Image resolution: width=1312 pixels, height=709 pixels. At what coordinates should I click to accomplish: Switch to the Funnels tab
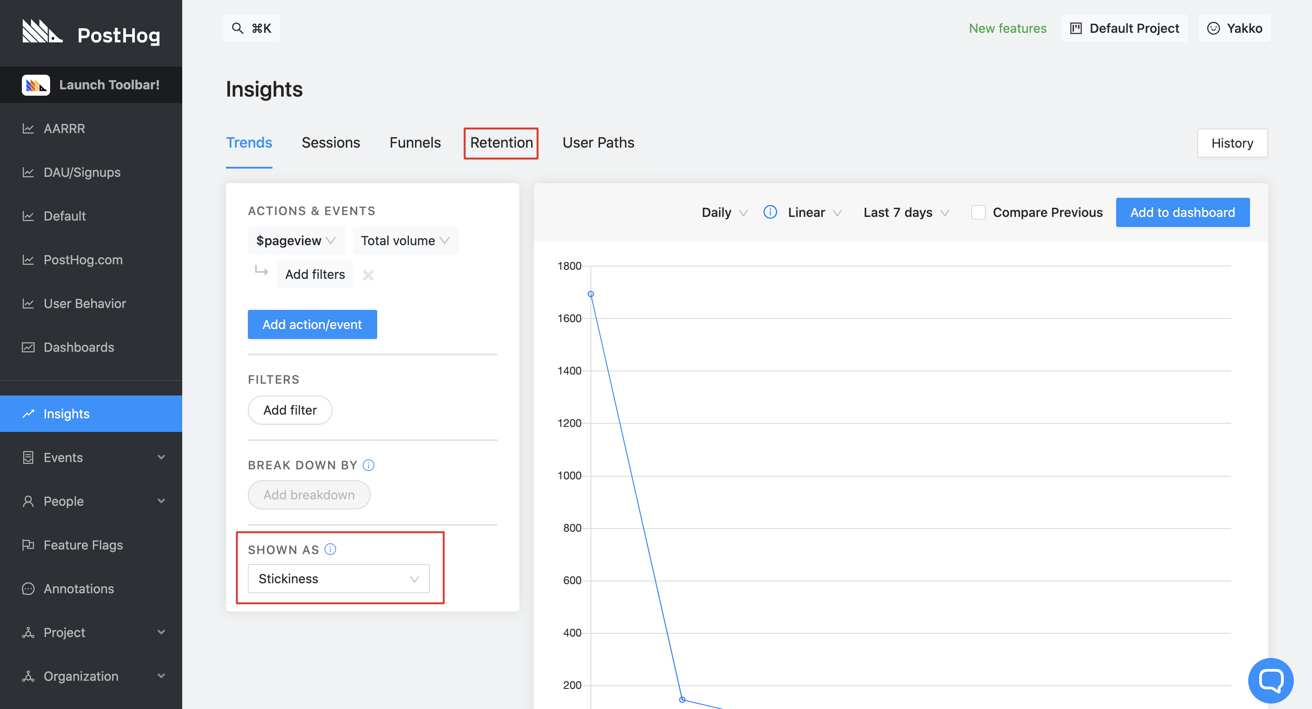(x=415, y=142)
